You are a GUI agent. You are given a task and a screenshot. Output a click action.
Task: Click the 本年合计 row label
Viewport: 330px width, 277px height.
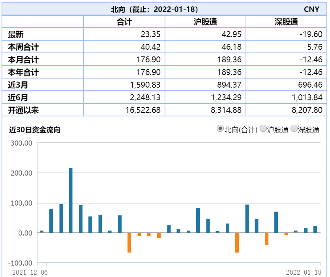pos(23,72)
